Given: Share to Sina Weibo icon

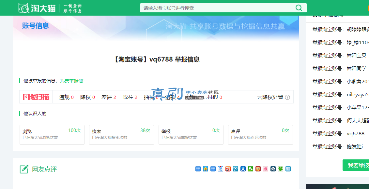Looking at the screenshot, I should coord(228,169).
